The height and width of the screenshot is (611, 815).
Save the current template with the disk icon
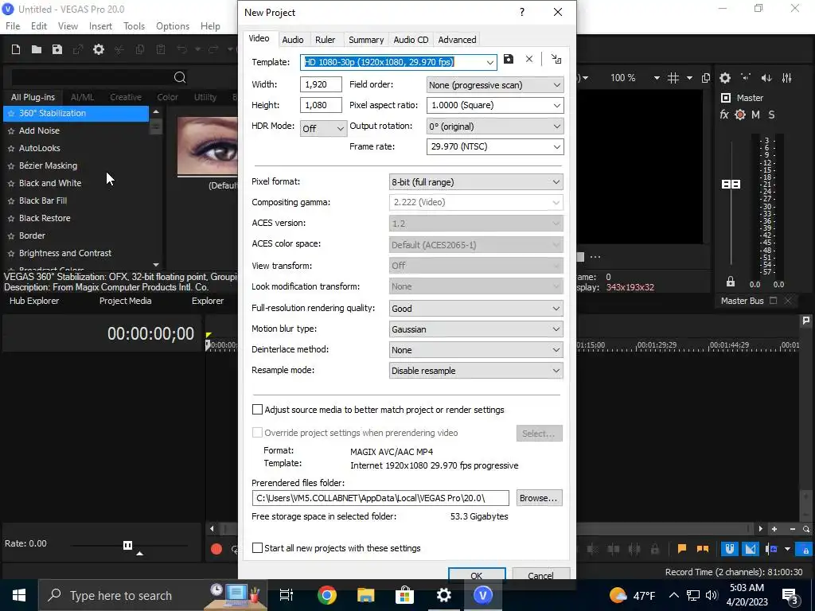point(509,59)
